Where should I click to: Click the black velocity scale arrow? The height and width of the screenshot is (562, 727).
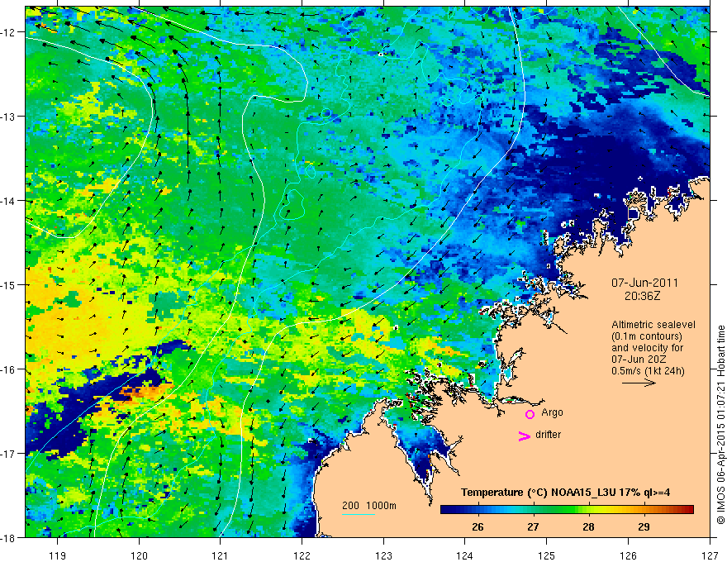639,383
